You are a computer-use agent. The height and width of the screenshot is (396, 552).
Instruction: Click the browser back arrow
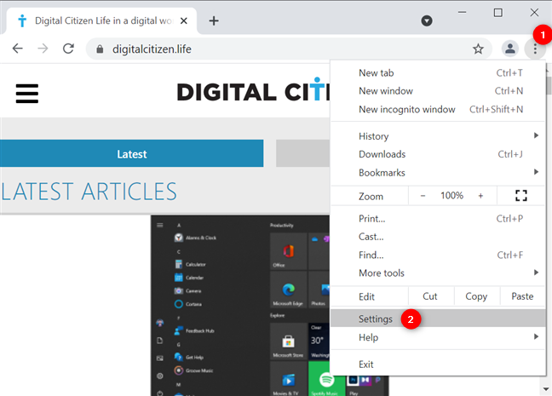coord(17,49)
